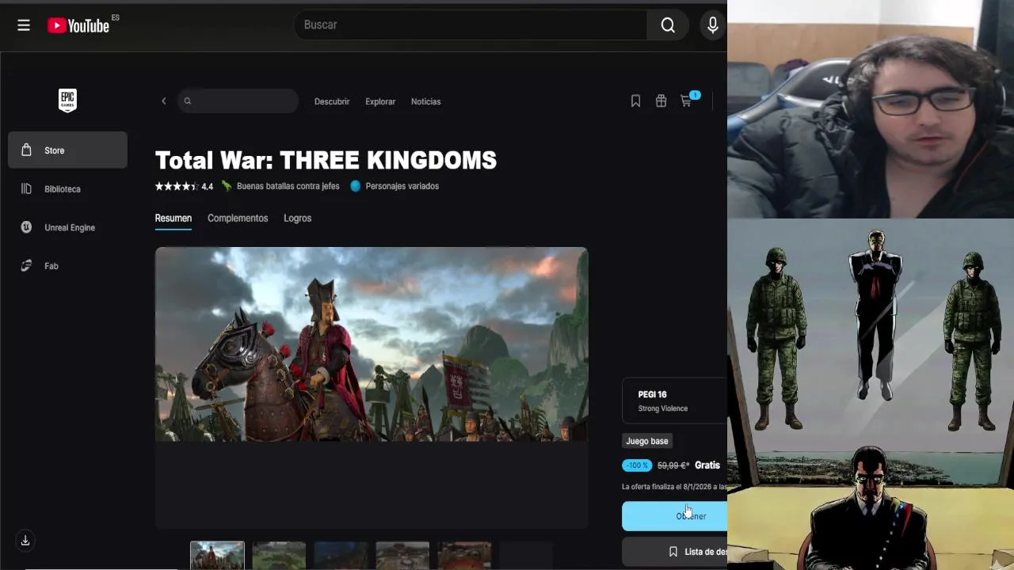Click the main game screenshot image
The height and width of the screenshot is (570, 1014).
coord(372,344)
